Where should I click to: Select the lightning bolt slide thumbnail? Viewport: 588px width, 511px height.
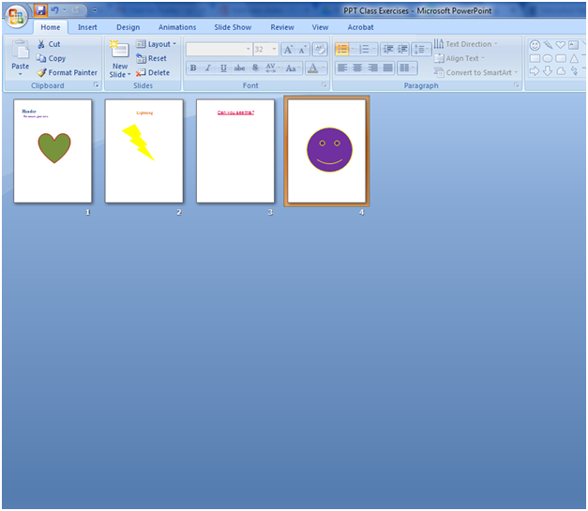coord(143,151)
